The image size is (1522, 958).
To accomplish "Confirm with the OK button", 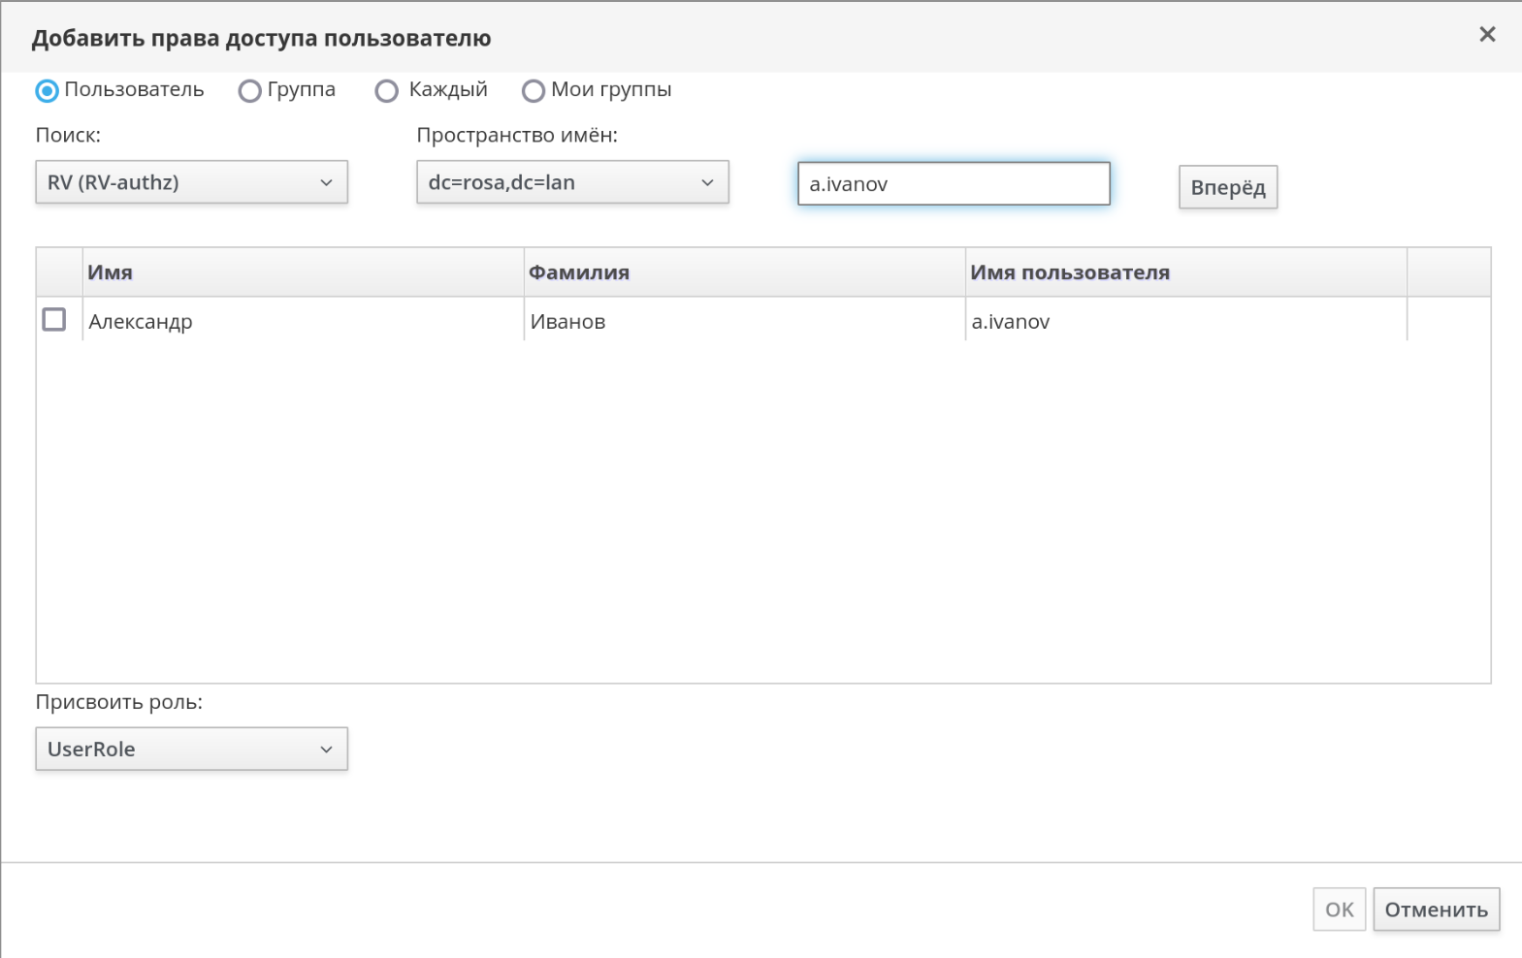I will point(1339,910).
